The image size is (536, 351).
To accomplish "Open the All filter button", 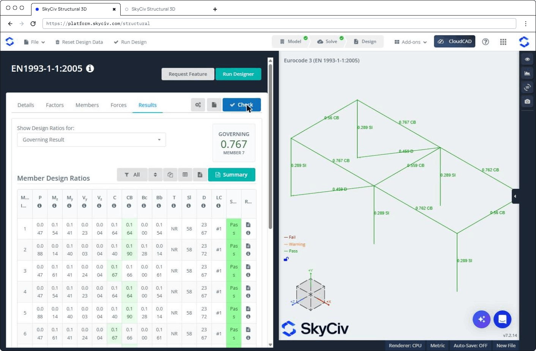I will click(x=132, y=175).
